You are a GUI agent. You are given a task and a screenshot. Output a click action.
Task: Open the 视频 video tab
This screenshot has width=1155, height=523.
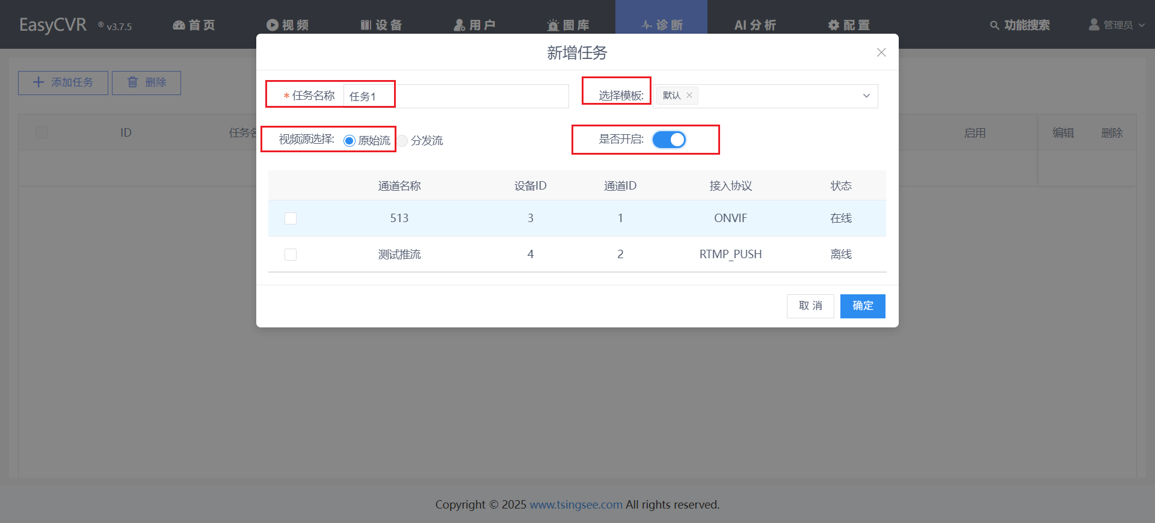coord(288,25)
